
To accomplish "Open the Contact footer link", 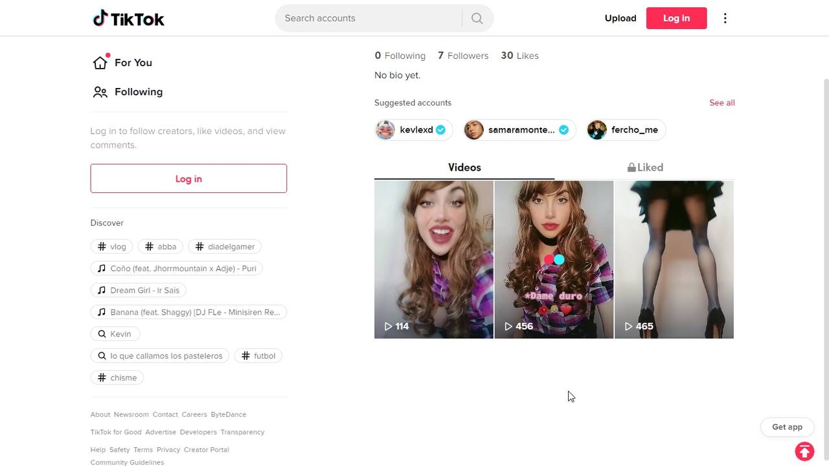I will coord(165,414).
